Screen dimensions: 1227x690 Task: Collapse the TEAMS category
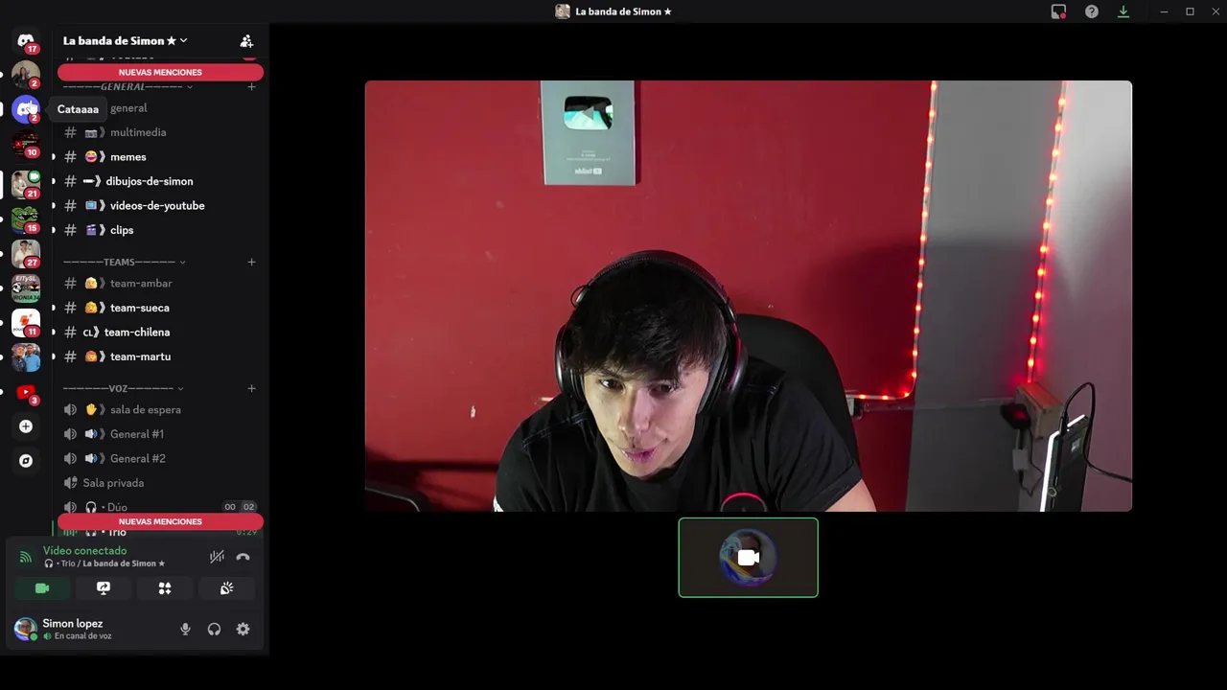pos(125,262)
